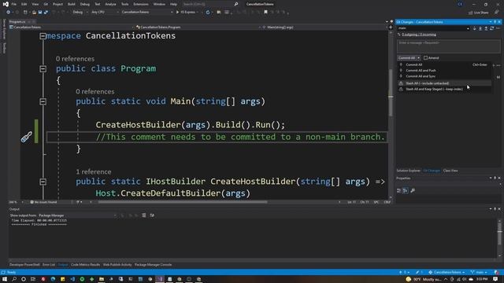The width and height of the screenshot is (504, 283).
Task: Open the Task View taskbar icon
Action: 33,279
